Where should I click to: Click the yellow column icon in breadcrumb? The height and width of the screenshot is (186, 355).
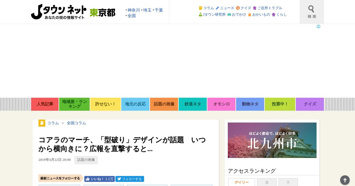42,123
